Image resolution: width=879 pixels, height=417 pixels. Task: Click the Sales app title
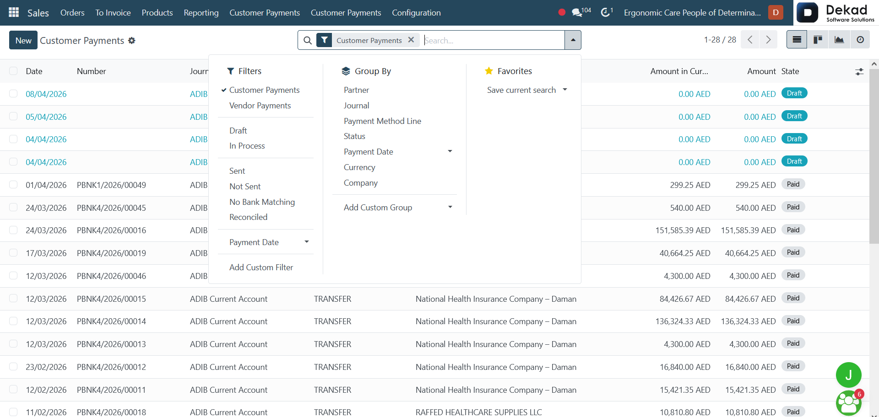pos(38,13)
